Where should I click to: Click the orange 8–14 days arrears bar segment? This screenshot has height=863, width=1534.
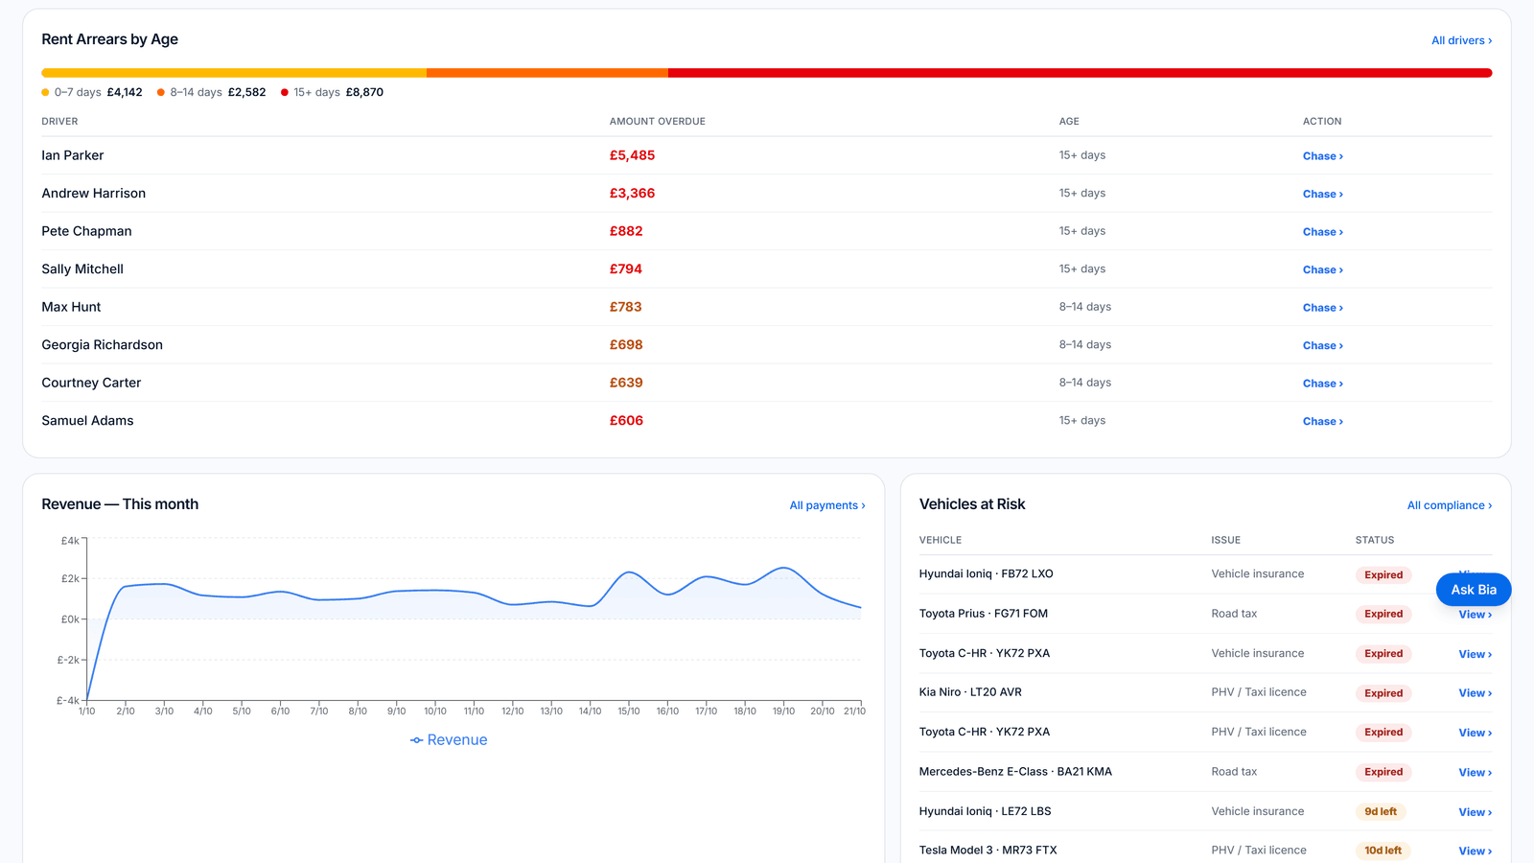pos(547,73)
